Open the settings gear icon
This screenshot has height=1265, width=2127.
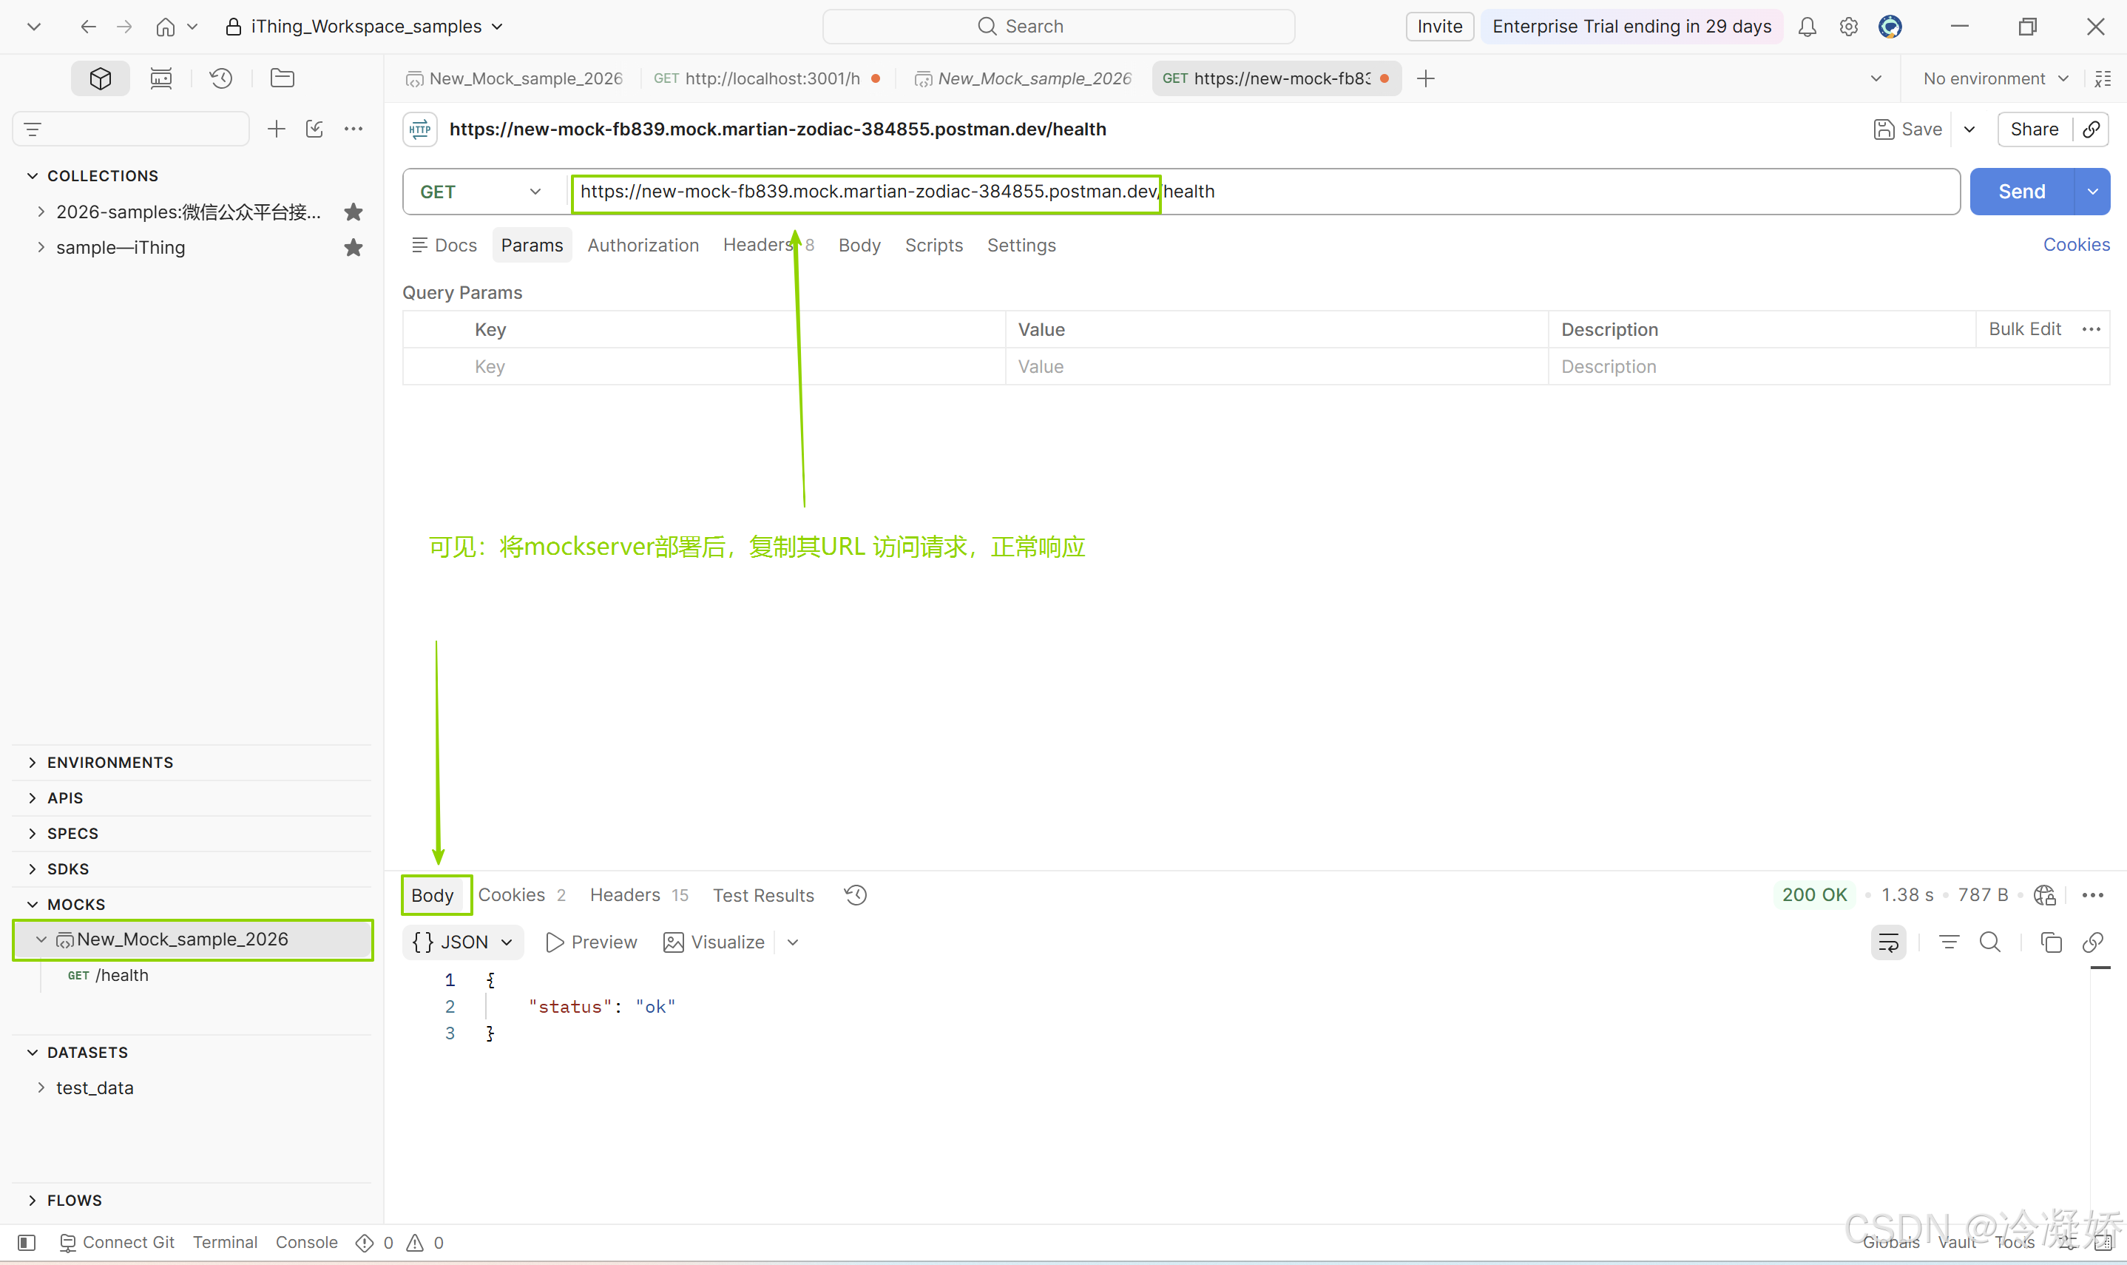[1848, 27]
